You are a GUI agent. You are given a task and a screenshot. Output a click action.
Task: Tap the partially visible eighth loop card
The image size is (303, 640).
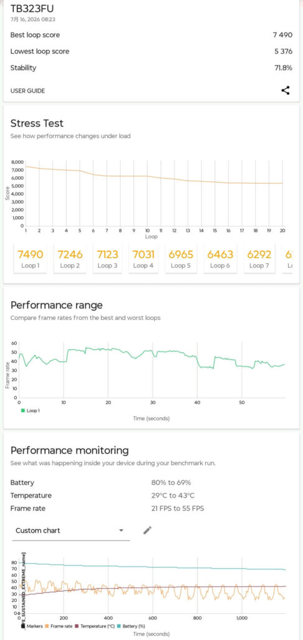288,259
